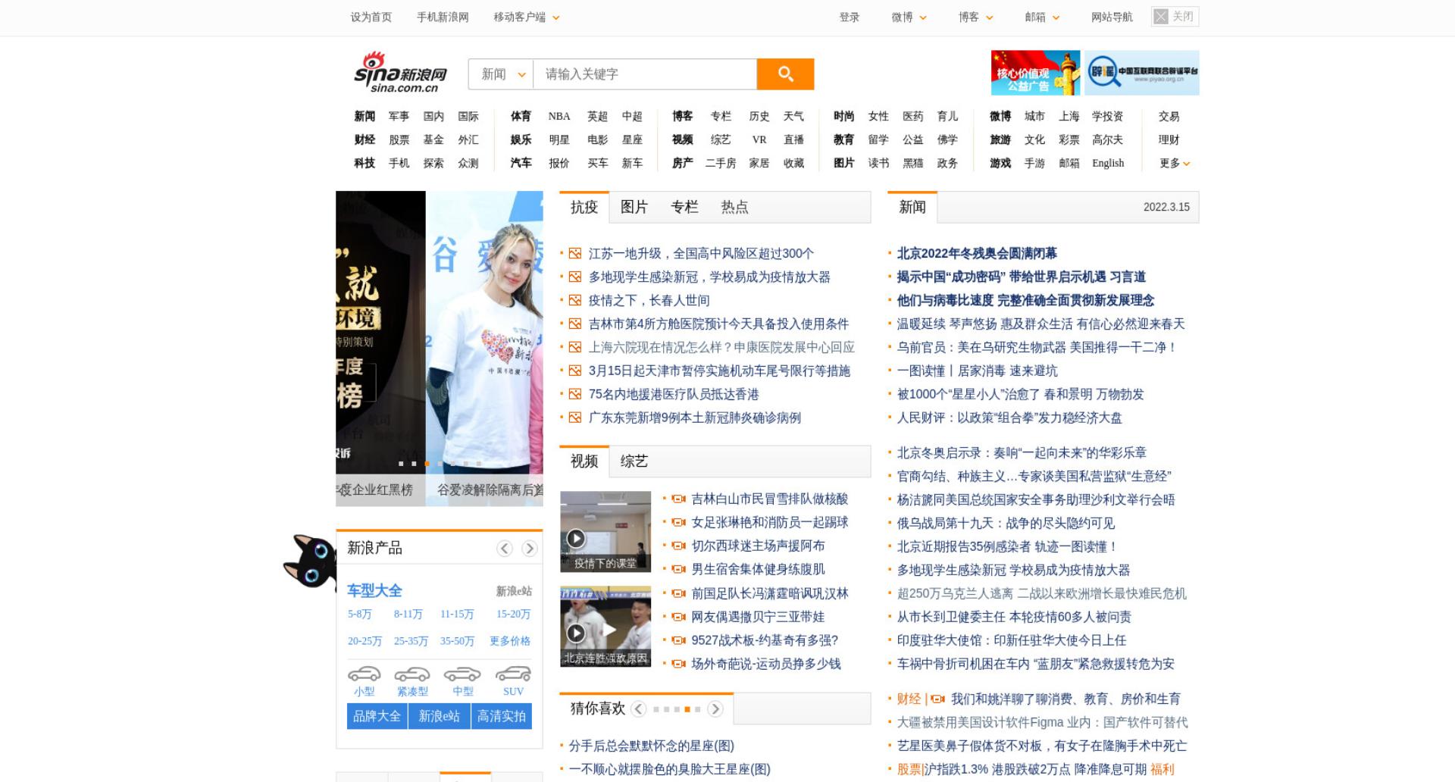Select the first carousel dot on slideshow
Screen dimensions: 1455x782
(x=401, y=464)
